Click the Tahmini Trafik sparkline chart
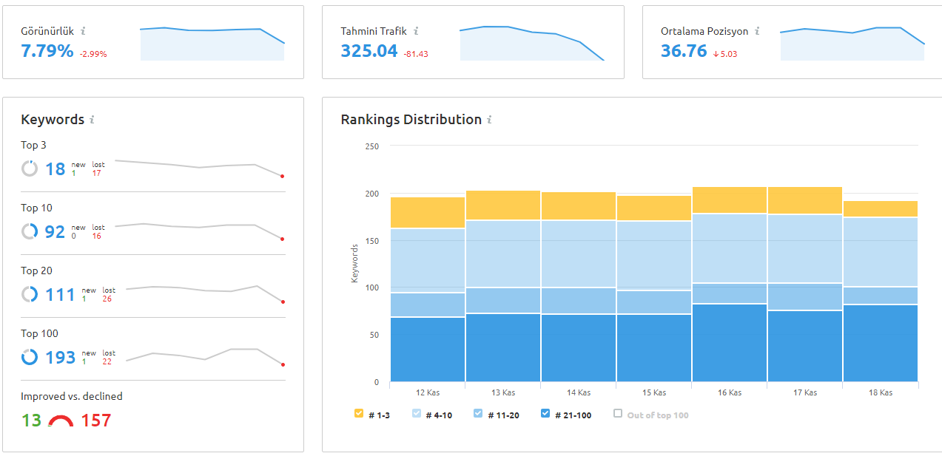The image size is (942, 456). (532, 43)
